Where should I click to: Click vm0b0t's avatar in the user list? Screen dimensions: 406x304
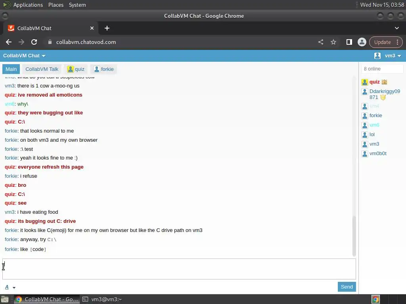[x=365, y=154]
